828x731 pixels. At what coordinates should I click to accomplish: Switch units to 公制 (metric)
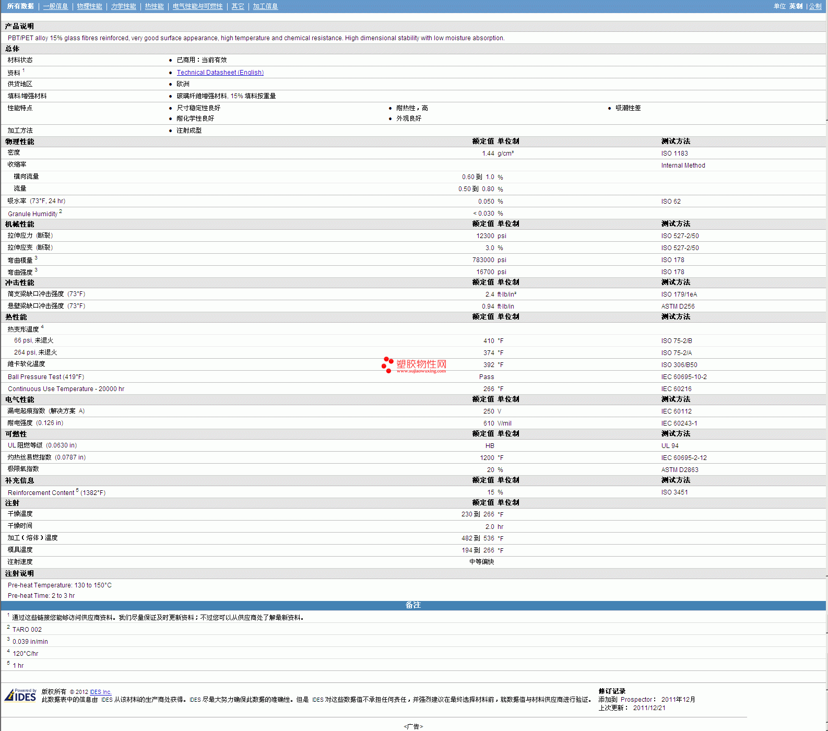(815, 6)
